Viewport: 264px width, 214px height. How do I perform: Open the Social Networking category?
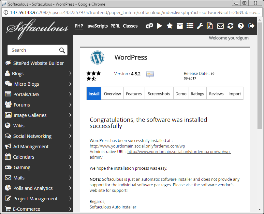[32, 136]
